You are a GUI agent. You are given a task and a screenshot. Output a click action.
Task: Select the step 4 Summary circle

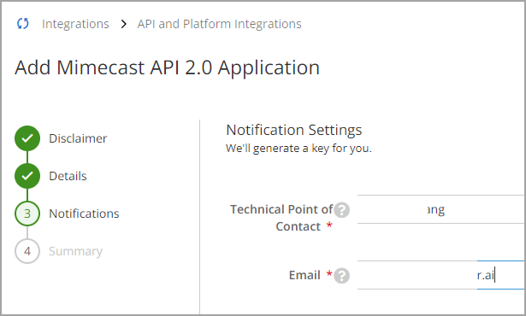point(27,251)
